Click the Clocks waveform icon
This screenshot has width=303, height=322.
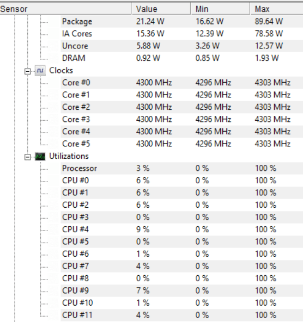40,71
